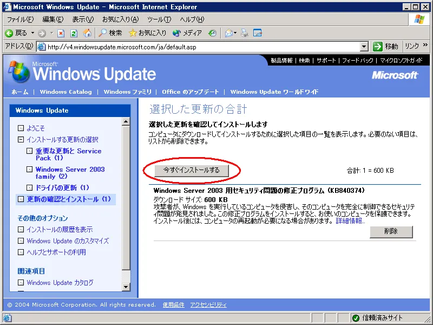Image resolution: width=433 pixels, height=325 pixels.
Task: Open the Back button history dropdown arrow
Action: [31, 33]
